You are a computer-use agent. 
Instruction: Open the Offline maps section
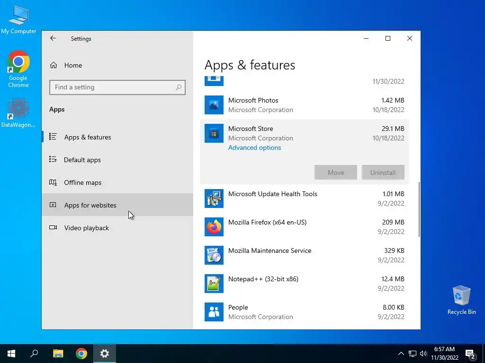[x=117, y=182]
